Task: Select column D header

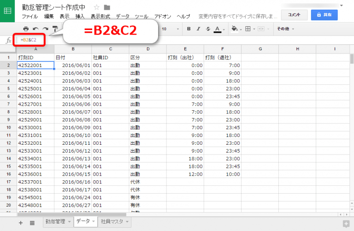Action: coord(148,49)
